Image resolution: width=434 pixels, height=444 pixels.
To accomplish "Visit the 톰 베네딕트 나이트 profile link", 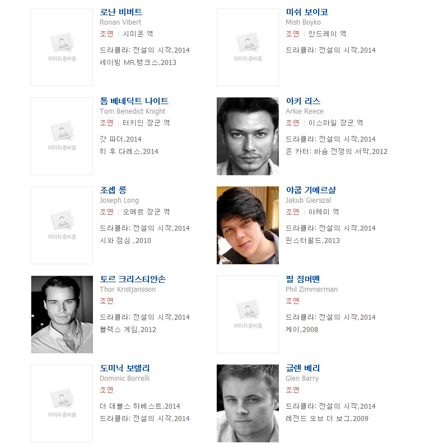I will click(134, 101).
